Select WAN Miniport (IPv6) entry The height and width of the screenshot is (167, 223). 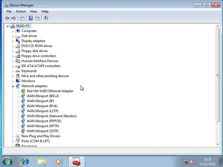pyautogui.click(x=42, y=106)
